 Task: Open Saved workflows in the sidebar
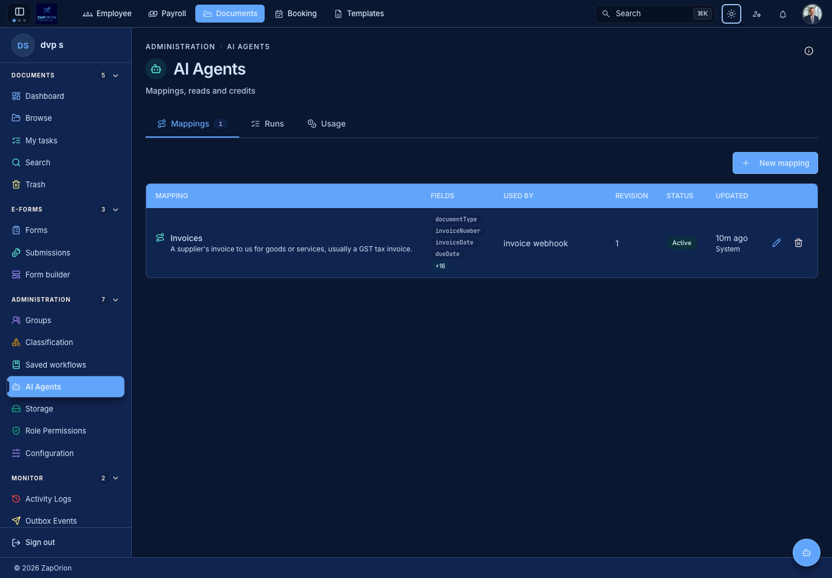pos(65,365)
